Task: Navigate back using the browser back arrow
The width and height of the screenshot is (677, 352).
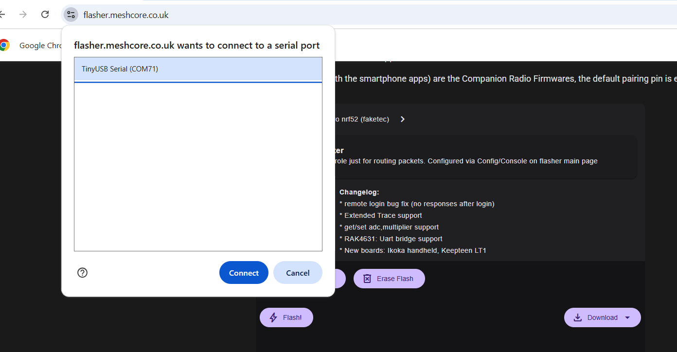Action: point(2,15)
